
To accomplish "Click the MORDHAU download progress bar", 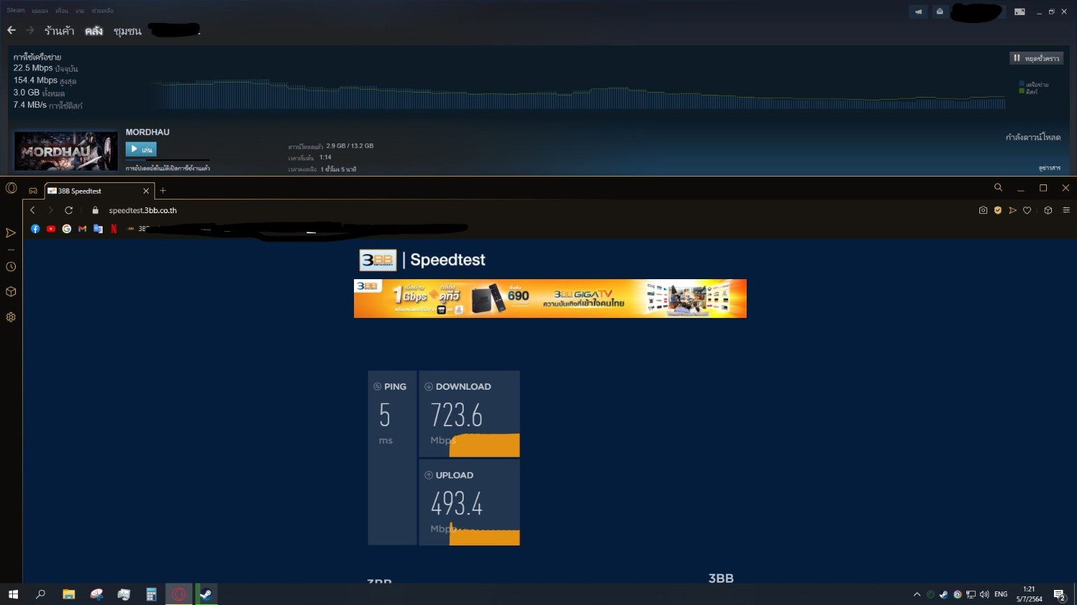I will (167, 160).
